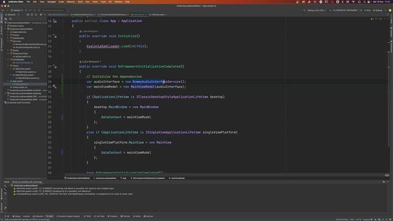Select the Styles folder
This screenshot has height=221, width=393.
click(x=14, y=50)
